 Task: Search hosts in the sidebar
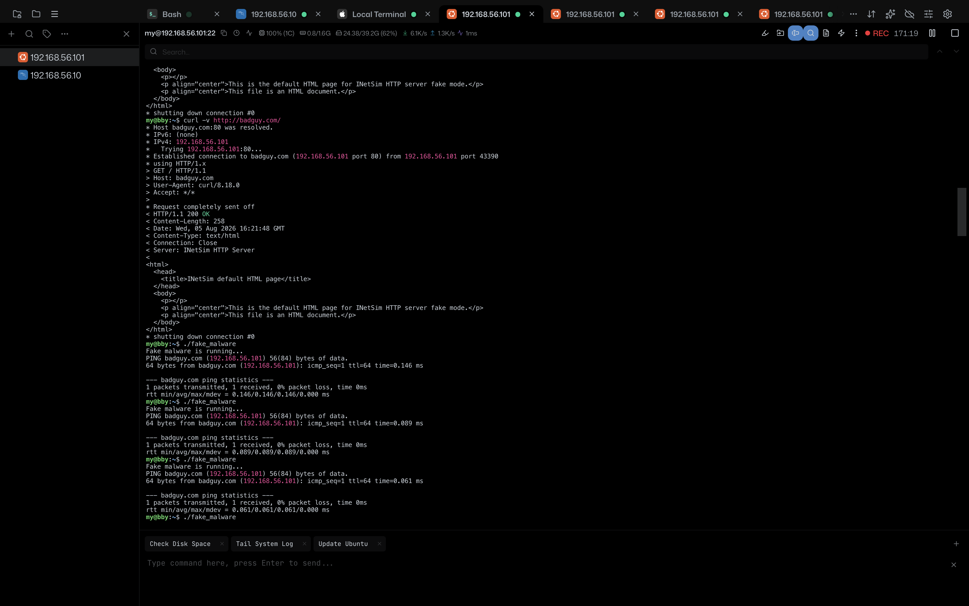pos(29,34)
